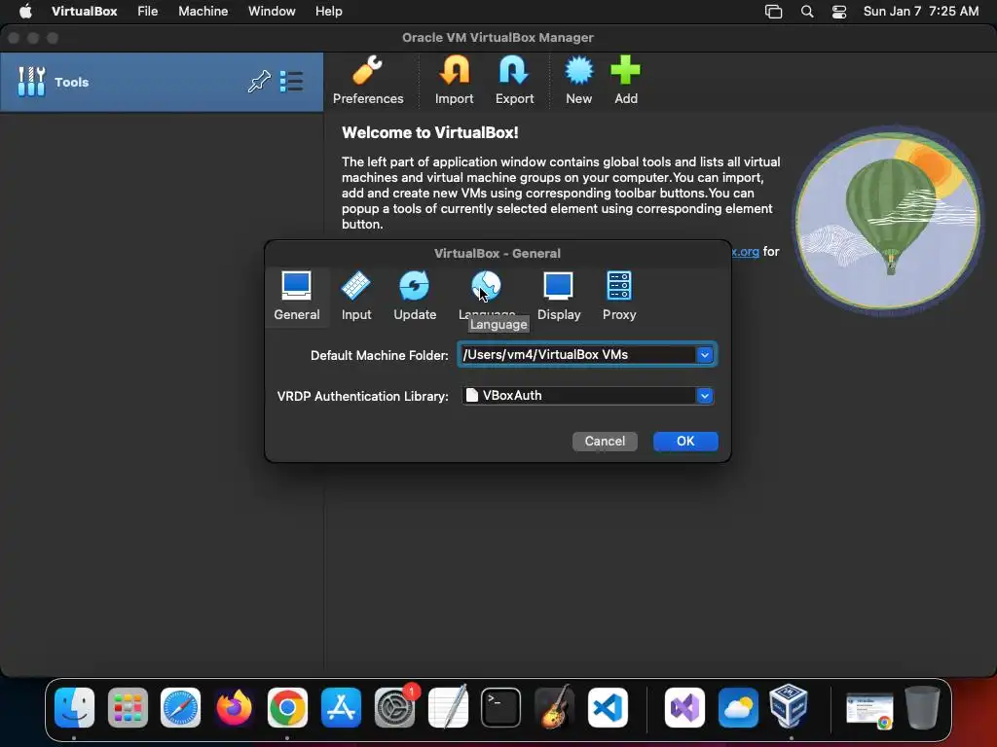Launch GarageBand from the Dock

pyautogui.click(x=554, y=707)
